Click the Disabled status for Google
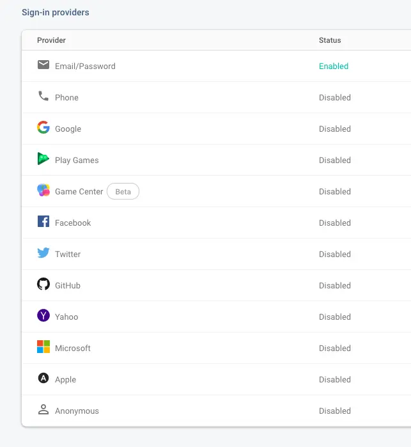The image size is (411, 447). click(334, 129)
